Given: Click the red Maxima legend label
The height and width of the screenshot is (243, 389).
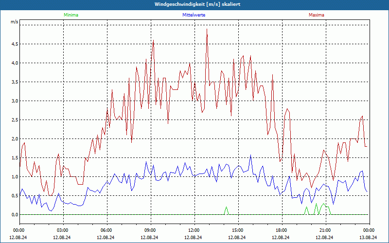Looking at the screenshot, I should click(317, 15).
